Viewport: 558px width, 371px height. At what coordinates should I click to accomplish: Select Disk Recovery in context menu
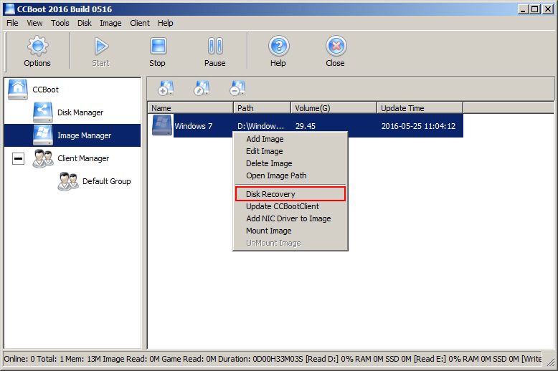click(290, 194)
